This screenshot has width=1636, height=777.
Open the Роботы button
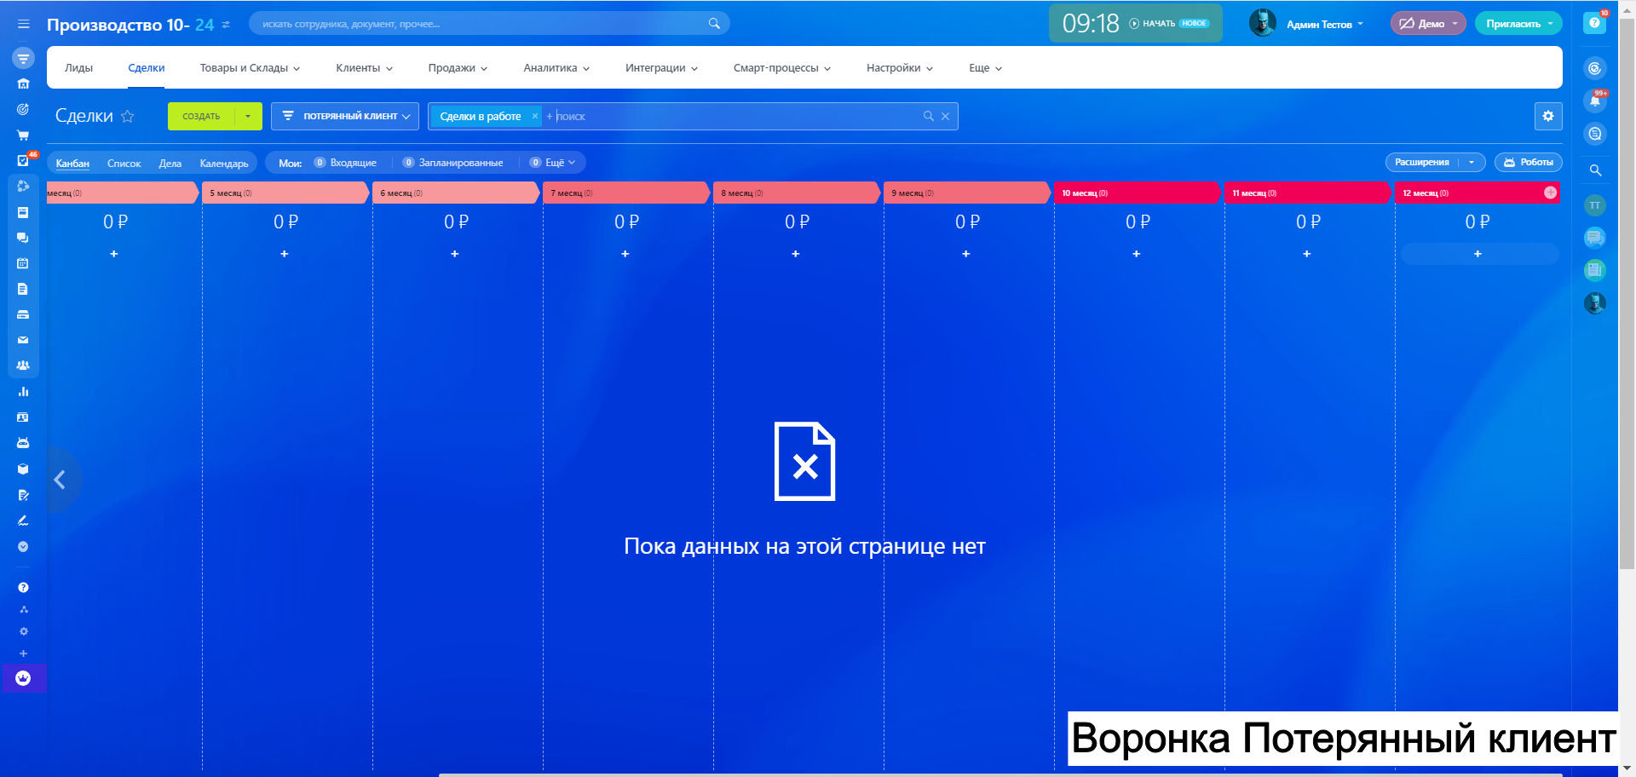(1529, 162)
